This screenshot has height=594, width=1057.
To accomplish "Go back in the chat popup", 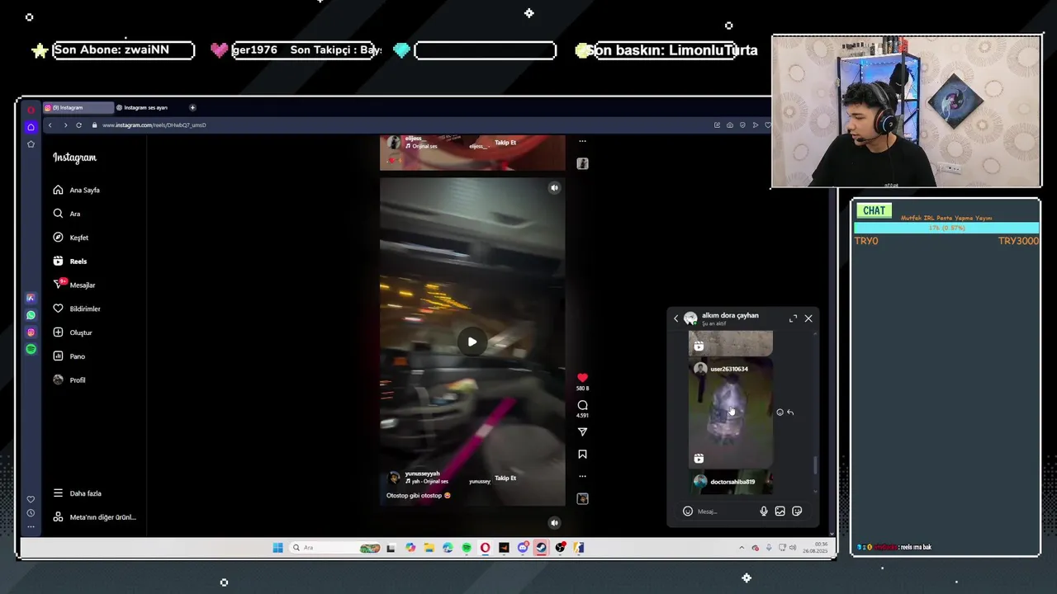I will (x=675, y=318).
